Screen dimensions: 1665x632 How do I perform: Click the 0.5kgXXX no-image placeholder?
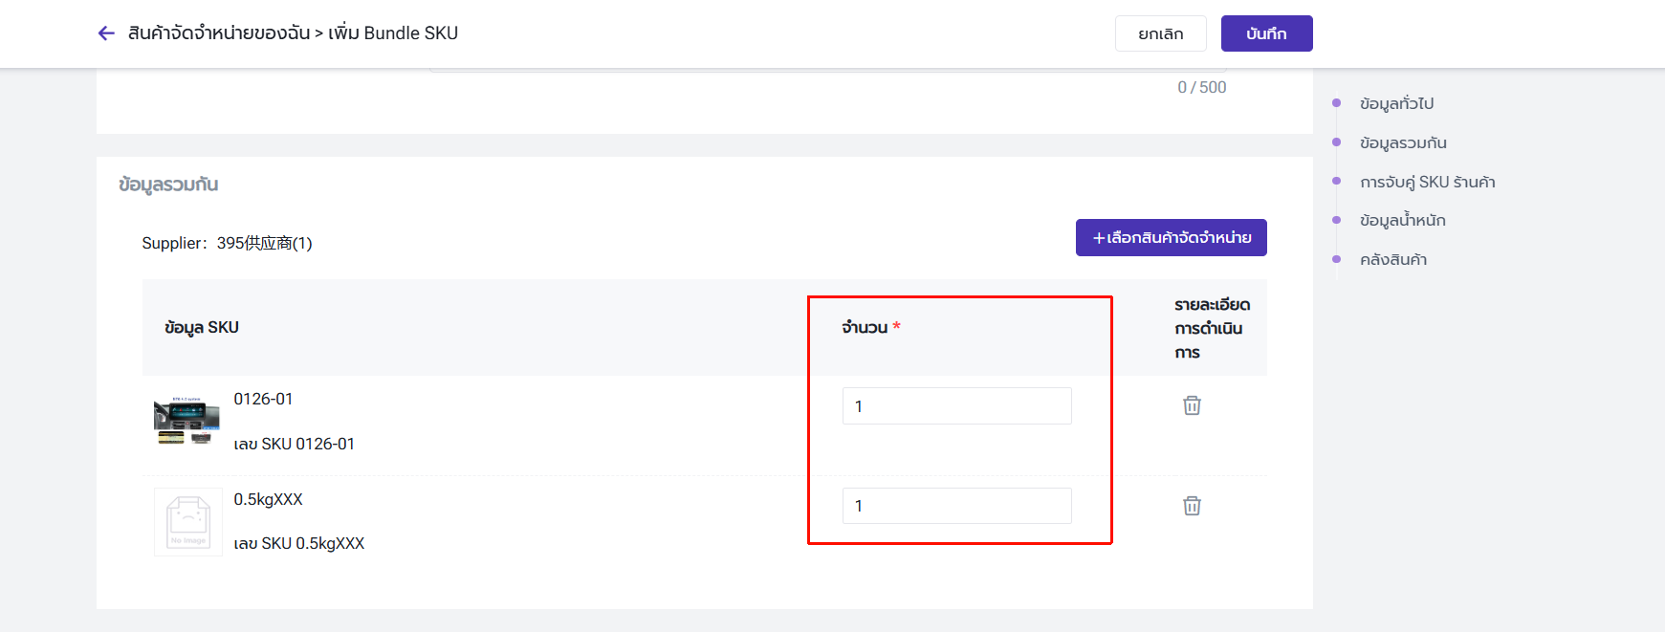point(188,522)
